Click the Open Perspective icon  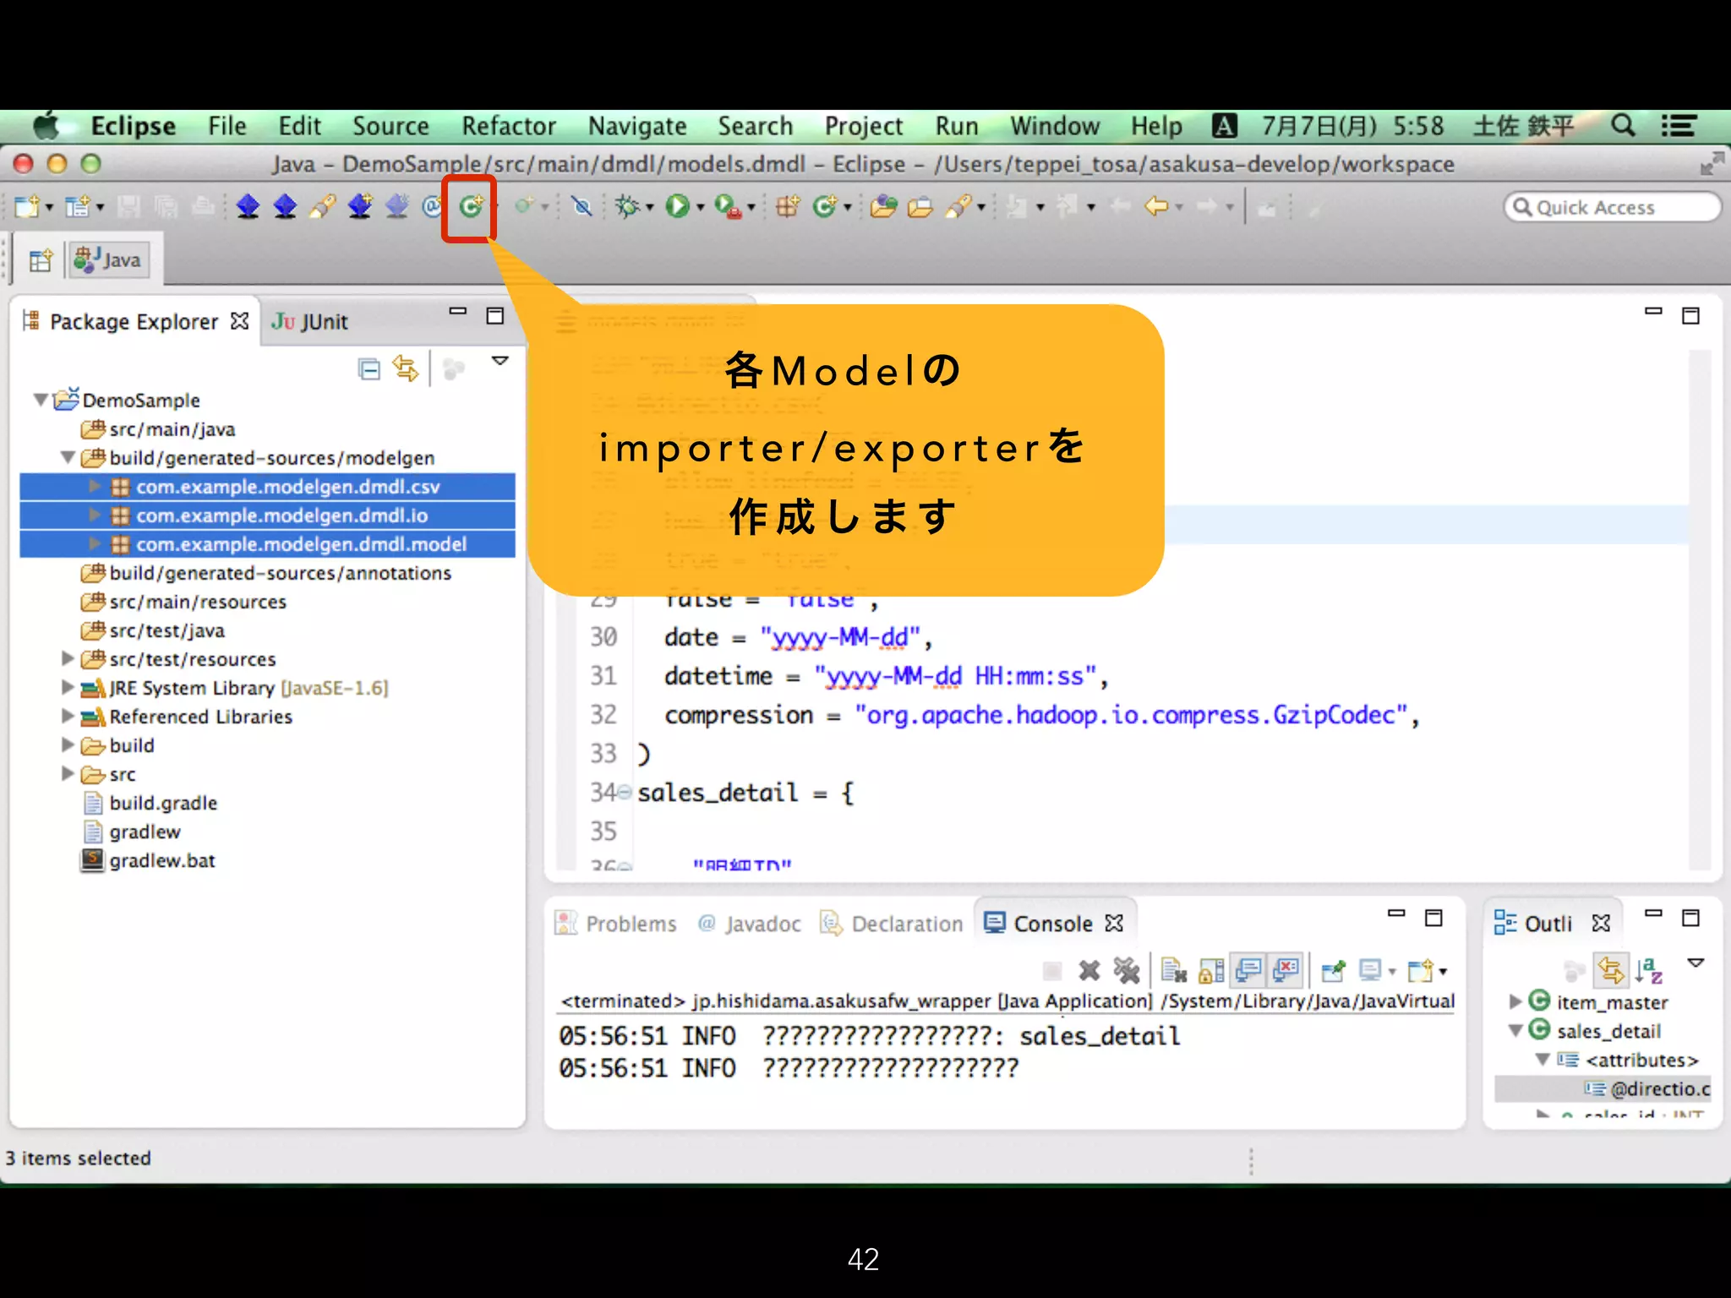pos(40,260)
